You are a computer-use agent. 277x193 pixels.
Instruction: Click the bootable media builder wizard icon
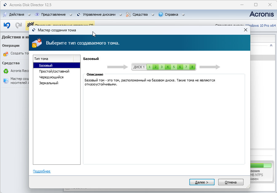pos(6,81)
